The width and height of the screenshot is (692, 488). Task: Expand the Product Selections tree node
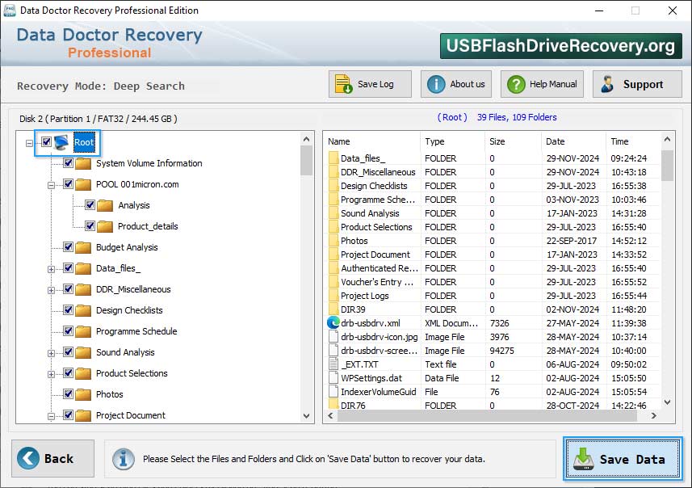(x=51, y=374)
